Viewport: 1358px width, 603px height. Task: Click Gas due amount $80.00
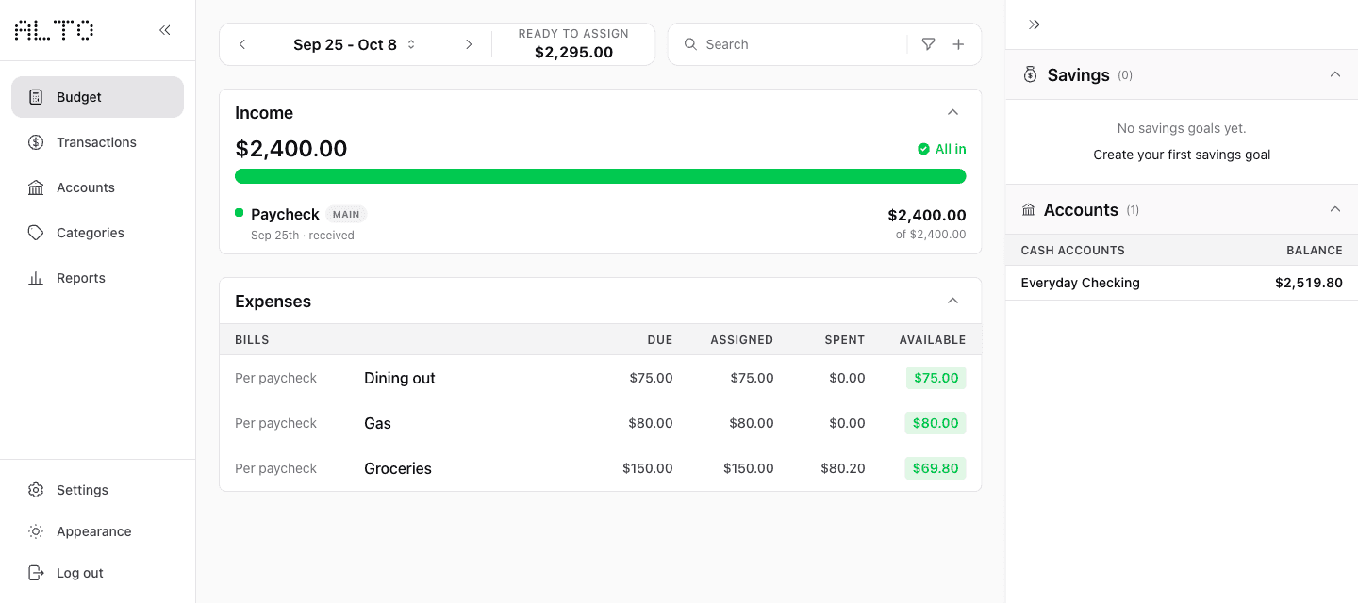651,423
